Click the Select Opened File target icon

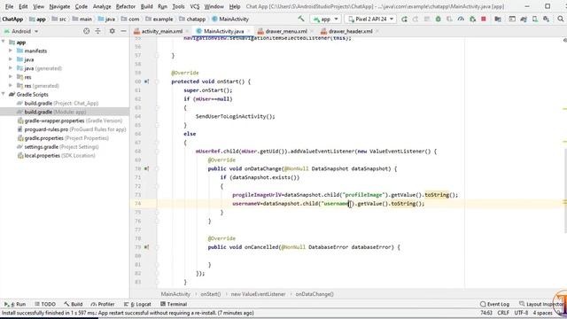point(87,32)
